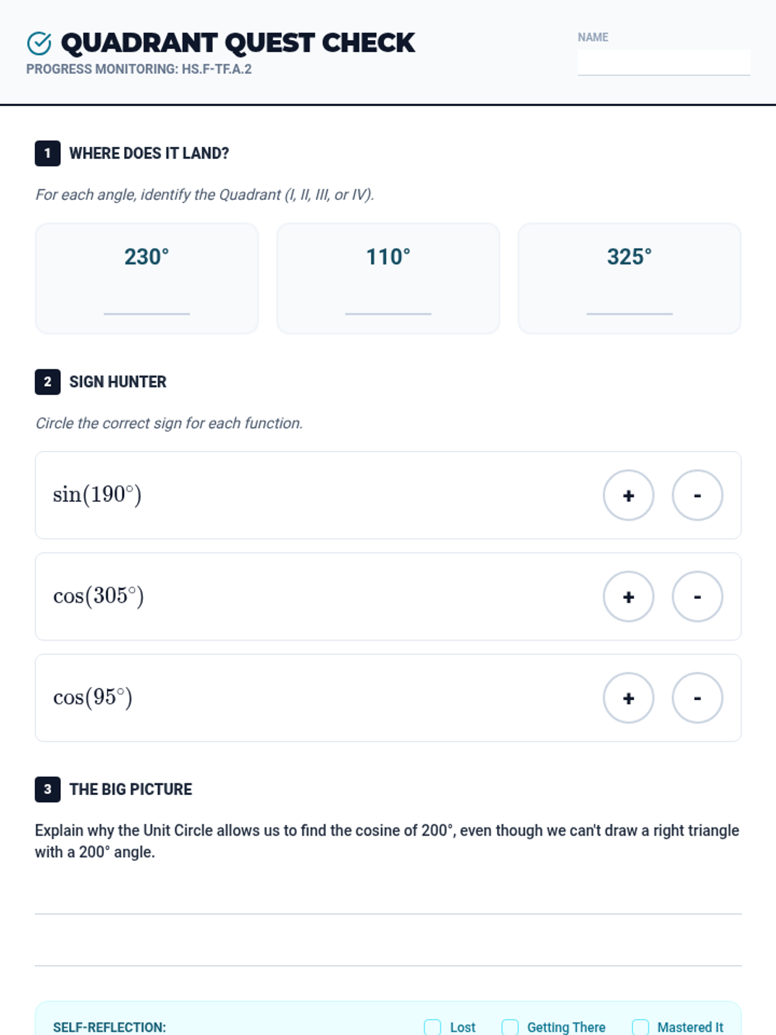Tick the Getting There checkbox
Image resolution: width=776 pixels, height=1035 pixels.
coord(510,1027)
